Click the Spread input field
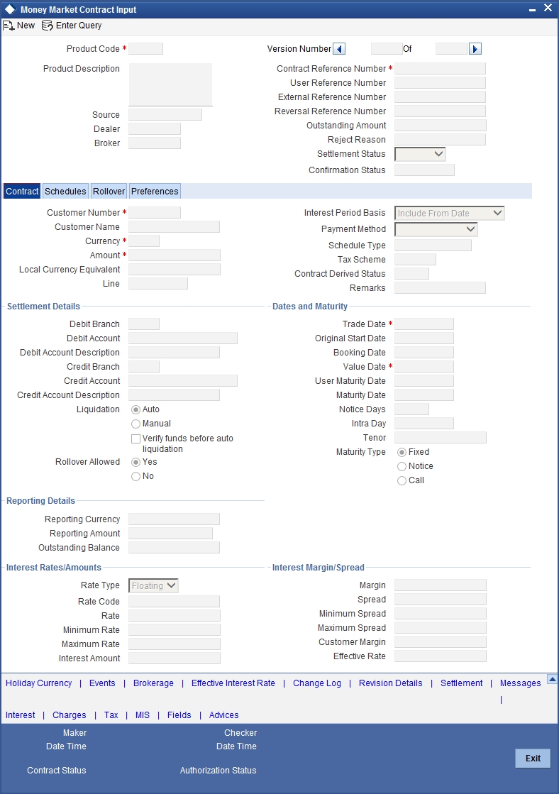The height and width of the screenshot is (794, 559). coord(441,600)
